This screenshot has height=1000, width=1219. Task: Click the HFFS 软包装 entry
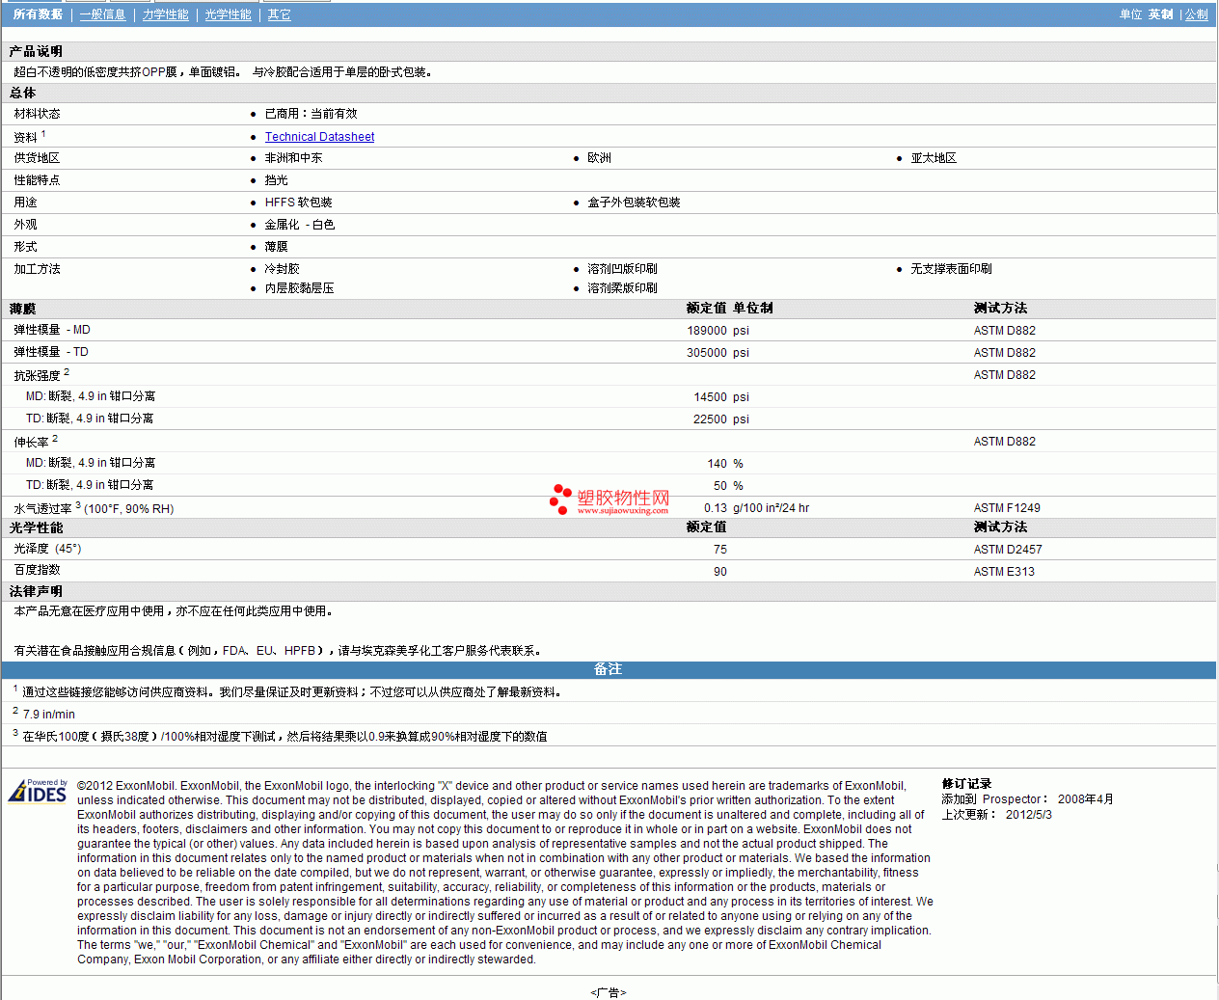point(298,203)
